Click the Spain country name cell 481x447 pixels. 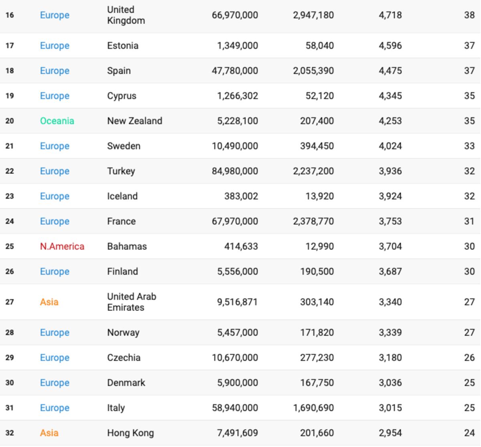pyautogui.click(x=119, y=71)
